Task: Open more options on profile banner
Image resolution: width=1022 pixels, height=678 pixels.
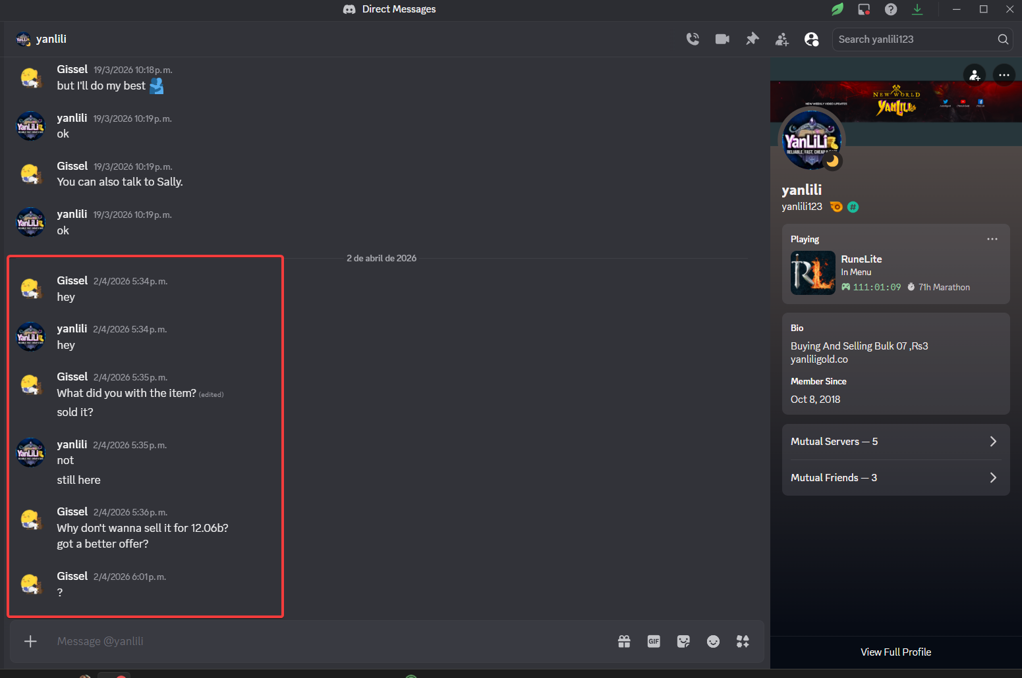Action: (1004, 75)
